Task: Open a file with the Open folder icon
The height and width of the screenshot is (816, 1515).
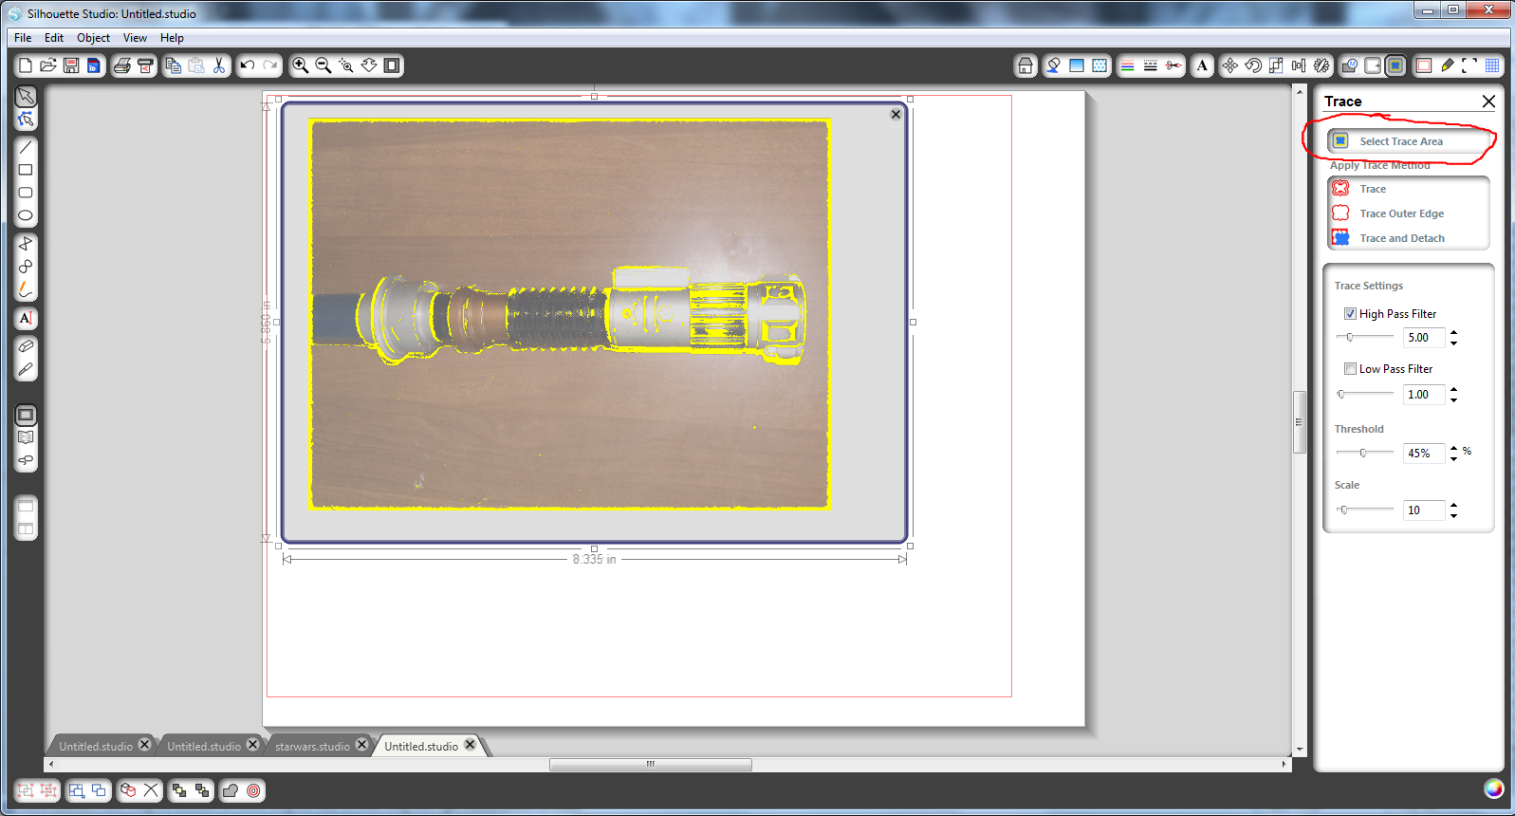Action: pyautogui.click(x=48, y=65)
